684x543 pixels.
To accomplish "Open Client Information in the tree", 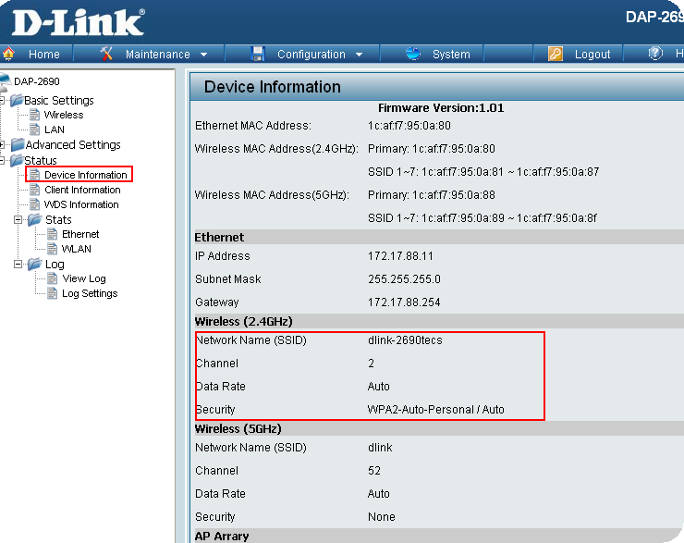I will [82, 190].
